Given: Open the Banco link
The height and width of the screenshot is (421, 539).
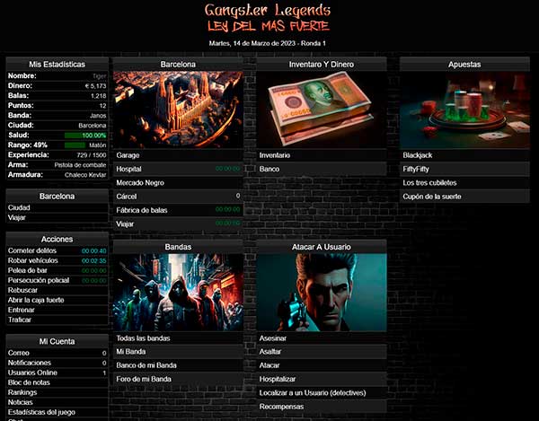Looking at the screenshot, I should click(322, 169).
